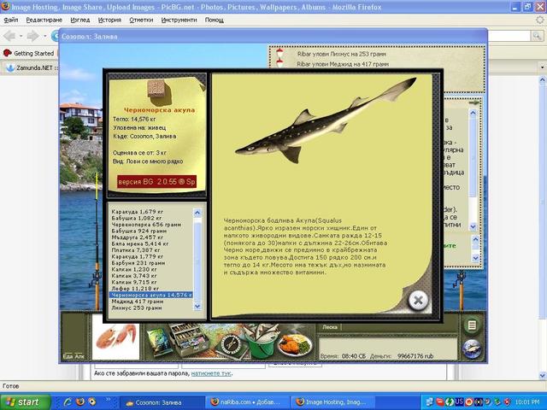Open back history dropdown arrow
Viewport: 547px width, 410px height.
(21, 36)
